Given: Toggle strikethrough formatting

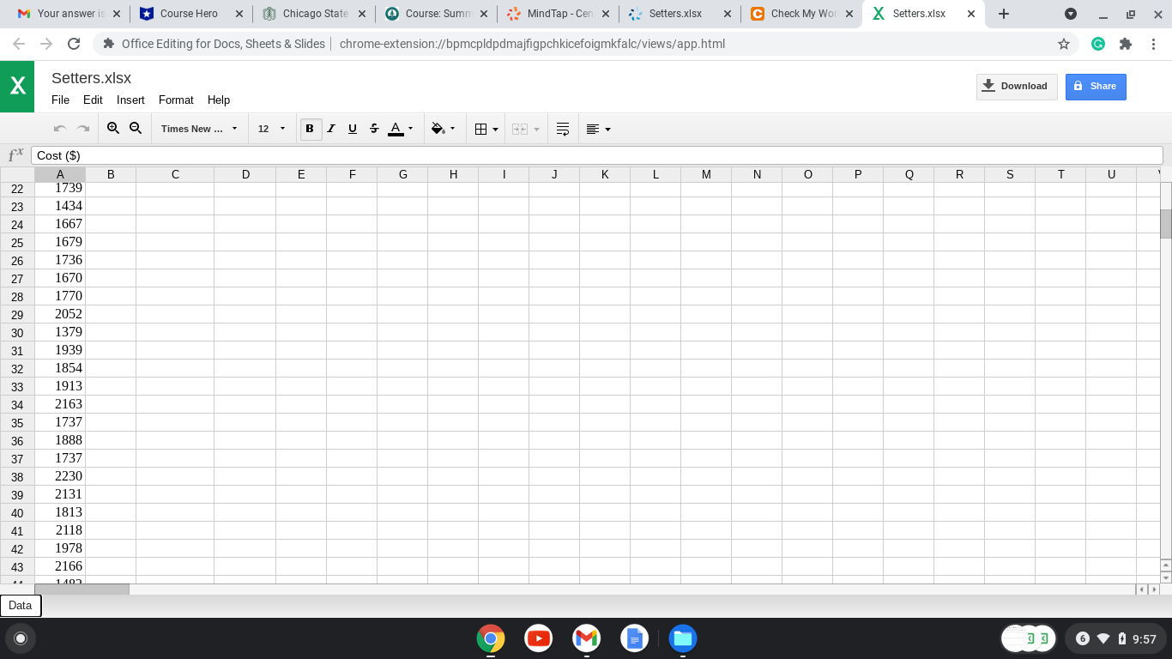Looking at the screenshot, I should click(x=374, y=129).
